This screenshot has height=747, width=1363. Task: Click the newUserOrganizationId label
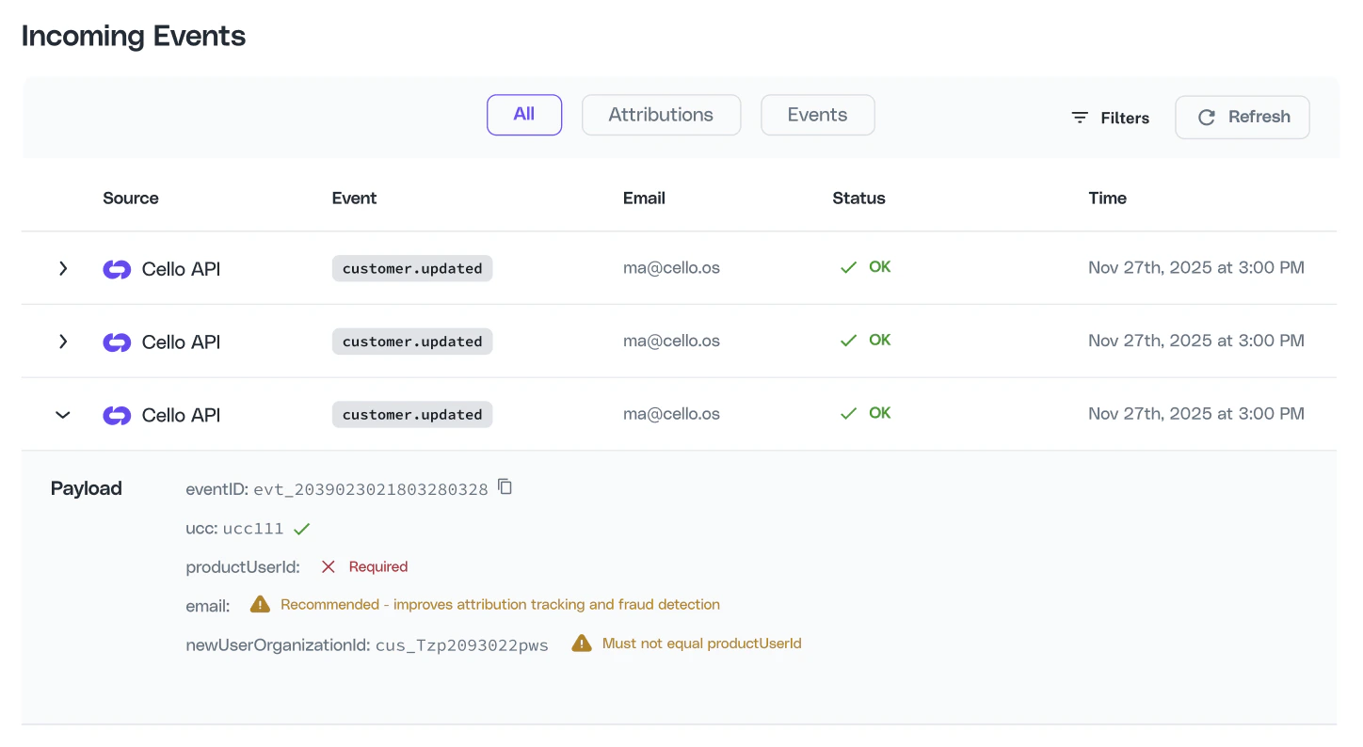[279, 644]
